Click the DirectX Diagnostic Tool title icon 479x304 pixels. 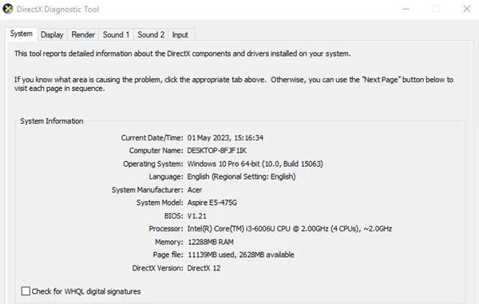coord(8,9)
